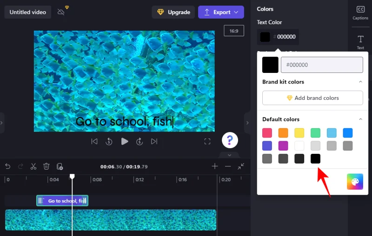
Task: Pick the light blue default color
Action: click(332, 133)
